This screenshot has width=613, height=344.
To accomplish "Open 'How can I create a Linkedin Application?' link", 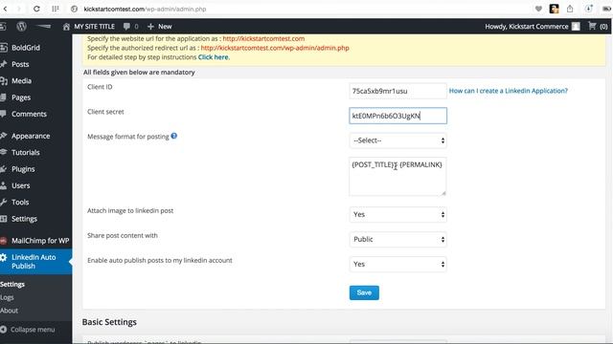I will 509,91.
